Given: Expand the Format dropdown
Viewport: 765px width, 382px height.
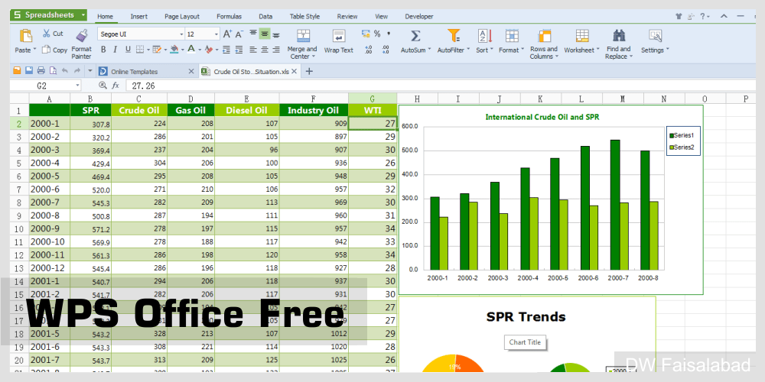Looking at the screenshot, I should click(x=522, y=50).
